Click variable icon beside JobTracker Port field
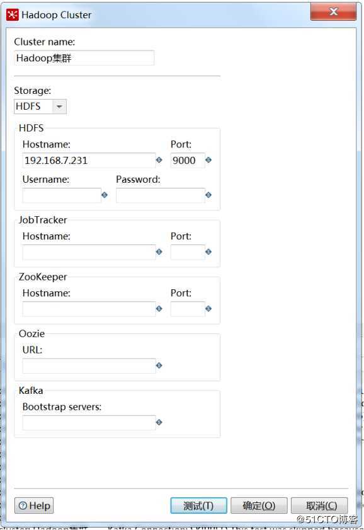The image size is (364, 530). tap(208, 252)
